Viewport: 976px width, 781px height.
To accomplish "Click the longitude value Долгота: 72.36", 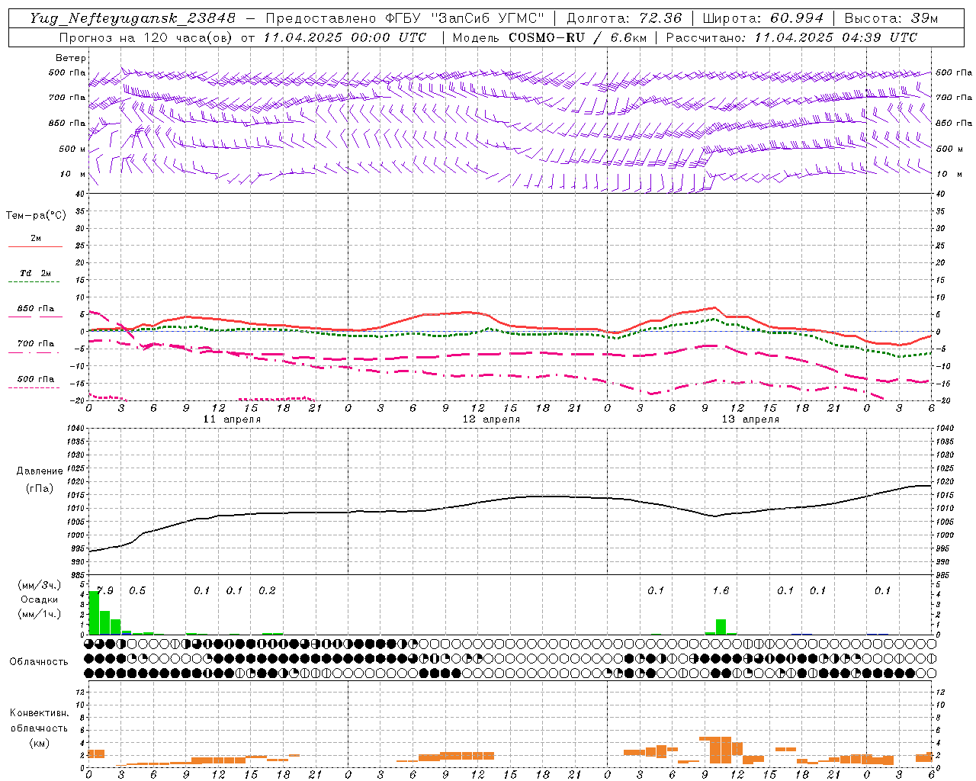I will coord(624,18).
